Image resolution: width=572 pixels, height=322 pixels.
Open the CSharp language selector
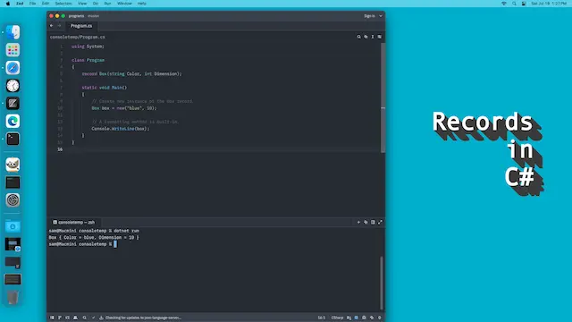[337, 318]
